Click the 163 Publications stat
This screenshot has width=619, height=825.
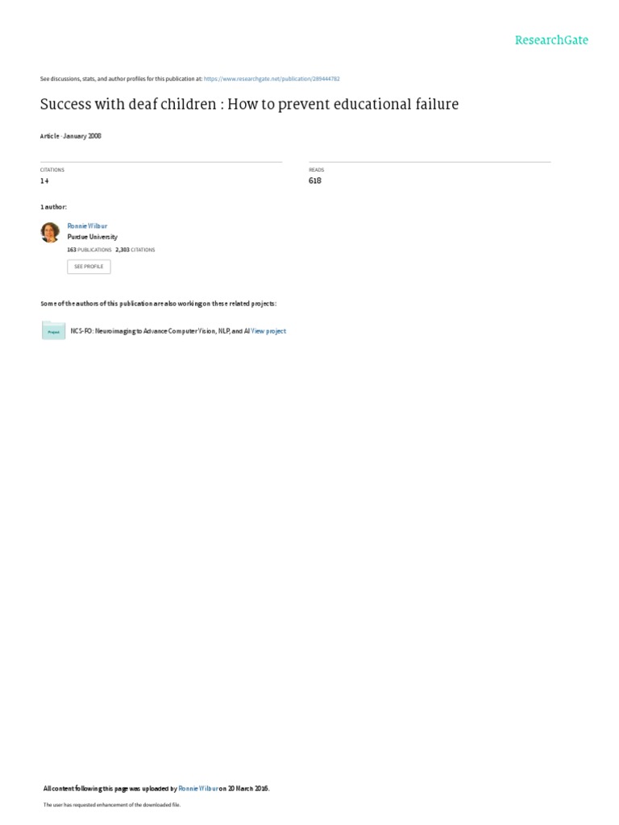tap(89, 250)
